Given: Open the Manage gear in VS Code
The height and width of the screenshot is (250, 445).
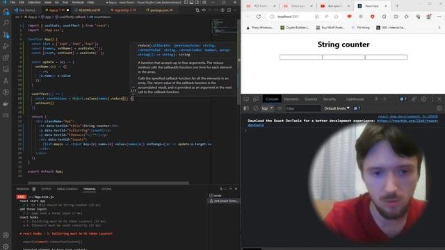Looking at the screenshot, I should pyautogui.click(x=6, y=247).
